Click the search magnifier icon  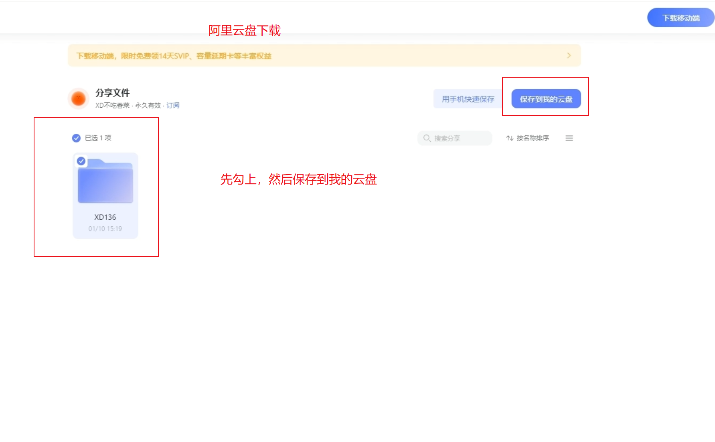427,138
